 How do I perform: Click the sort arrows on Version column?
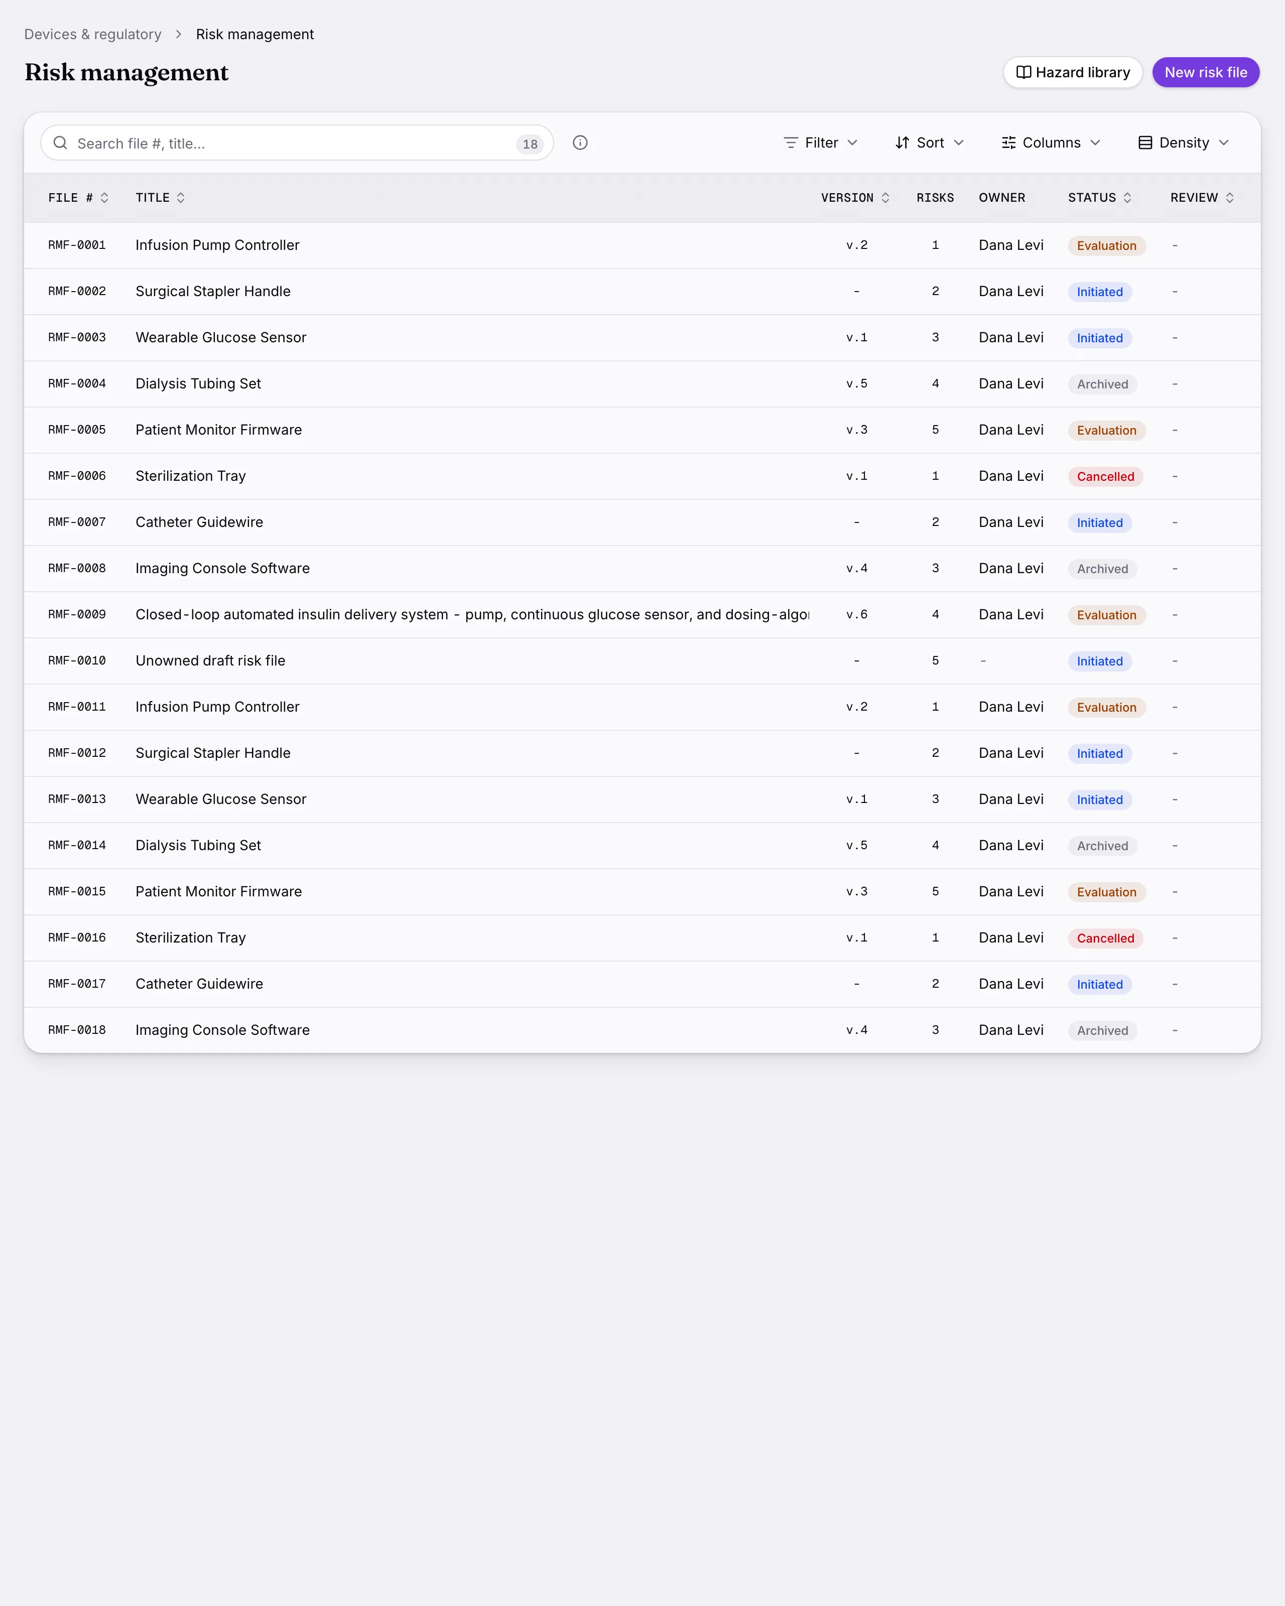[885, 197]
